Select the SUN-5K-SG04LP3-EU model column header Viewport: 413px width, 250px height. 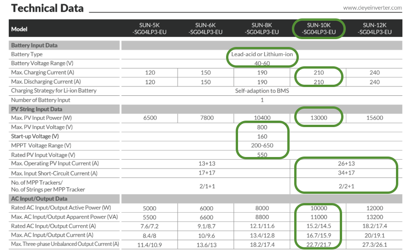[x=150, y=29]
